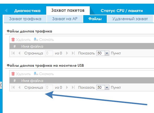Screen dimensions: 154x113
Task: Go to last page in USB table pager
Action: (x=73, y=87)
